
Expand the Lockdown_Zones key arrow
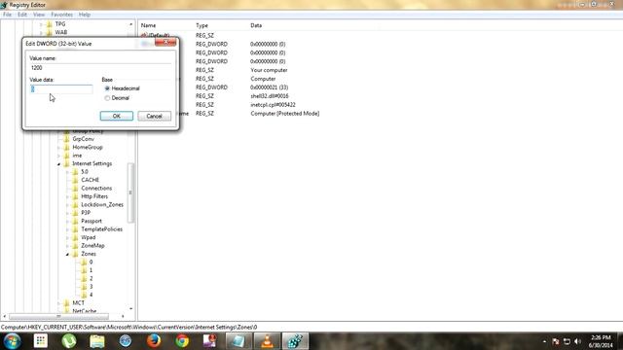[x=67, y=205]
